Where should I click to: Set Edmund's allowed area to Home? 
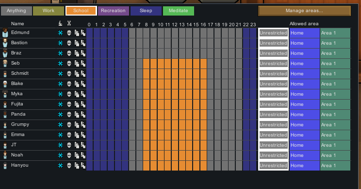pyautogui.click(x=304, y=33)
